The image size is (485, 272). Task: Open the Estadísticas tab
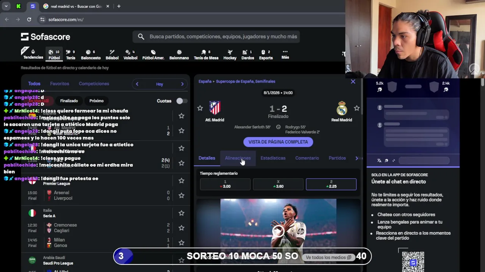tap(273, 158)
